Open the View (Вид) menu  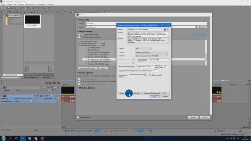click(x=15, y=4)
